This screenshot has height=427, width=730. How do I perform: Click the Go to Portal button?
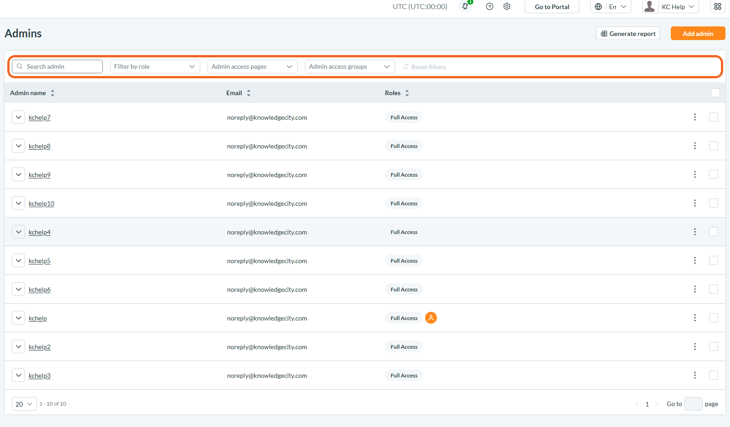point(552,6)
